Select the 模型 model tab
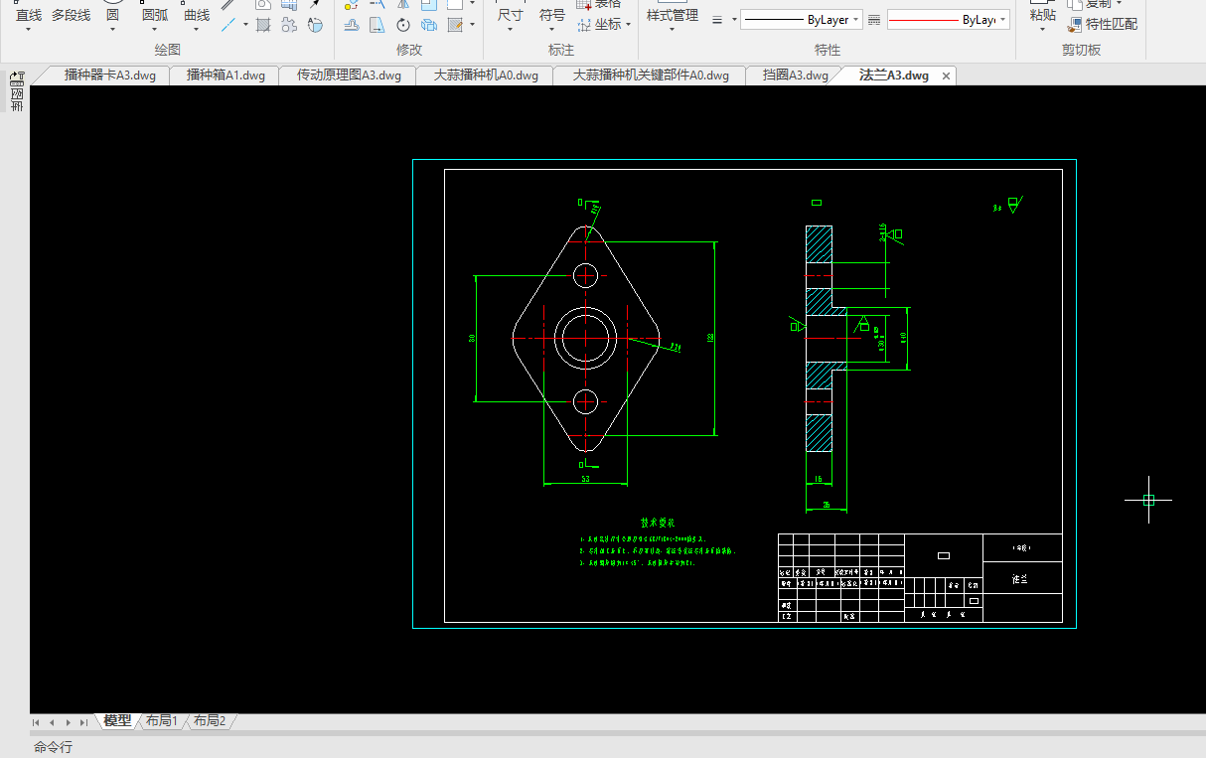The width and height of the screenshot is (1206, 758). (x=117, y=720)
